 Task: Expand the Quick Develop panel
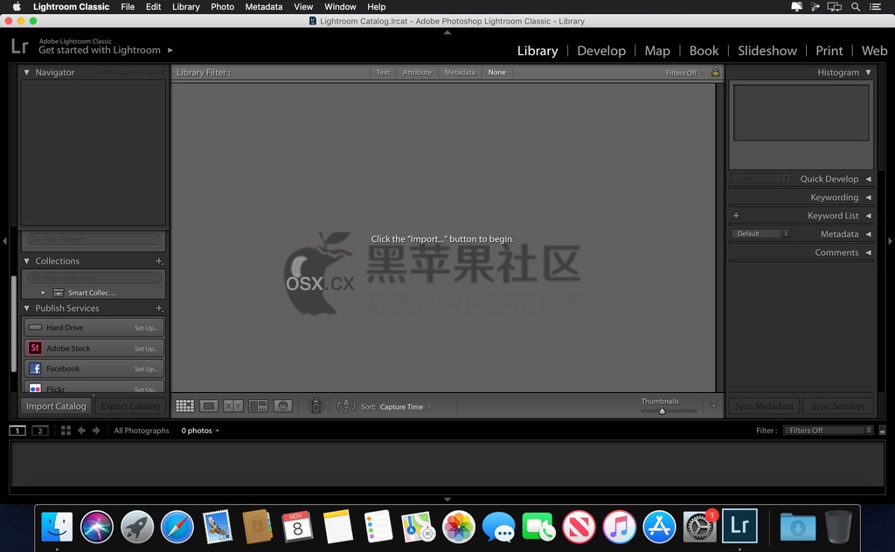tap(868, 178)
